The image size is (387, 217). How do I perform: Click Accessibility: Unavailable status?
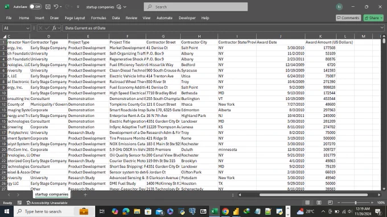47,203
